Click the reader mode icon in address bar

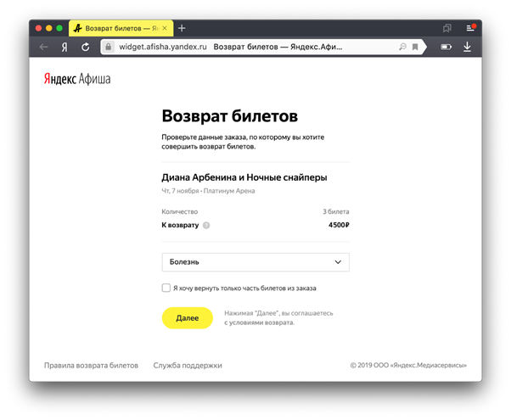402,47
